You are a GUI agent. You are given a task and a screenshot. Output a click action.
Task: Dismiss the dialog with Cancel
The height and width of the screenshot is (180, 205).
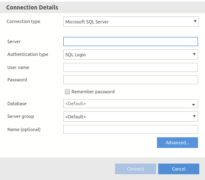(x=179, y=169)
